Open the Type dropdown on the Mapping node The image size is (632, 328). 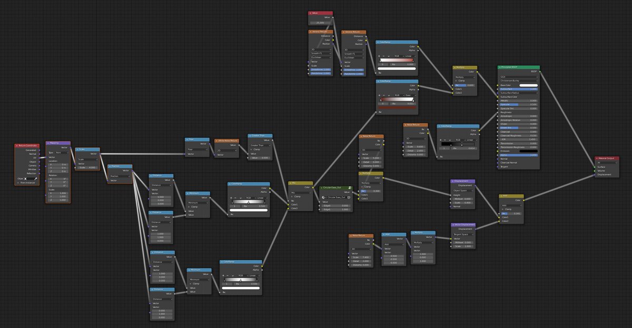click(62, 152)
